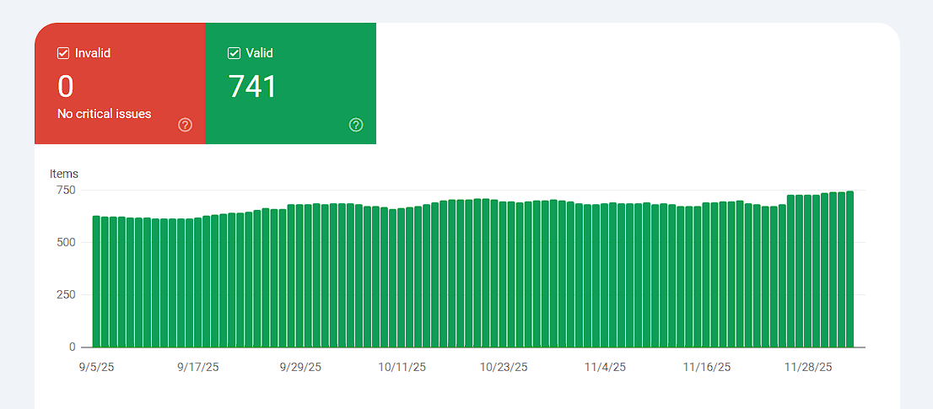Click the 11/4/25 date label
The width and height of the screenshot is (933, 409).
pyautogui.click(x=604, y=368)
